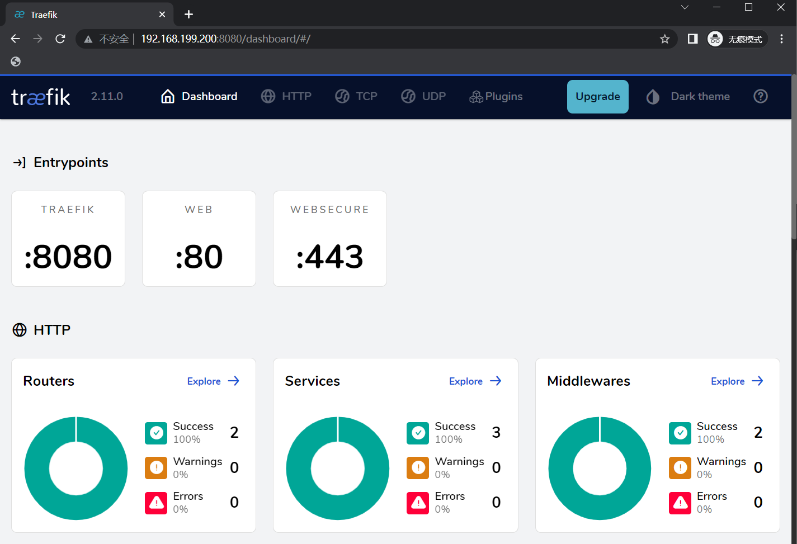Click the version text 2.11.0
The image size is (797, 544).
tap(107, 97)
